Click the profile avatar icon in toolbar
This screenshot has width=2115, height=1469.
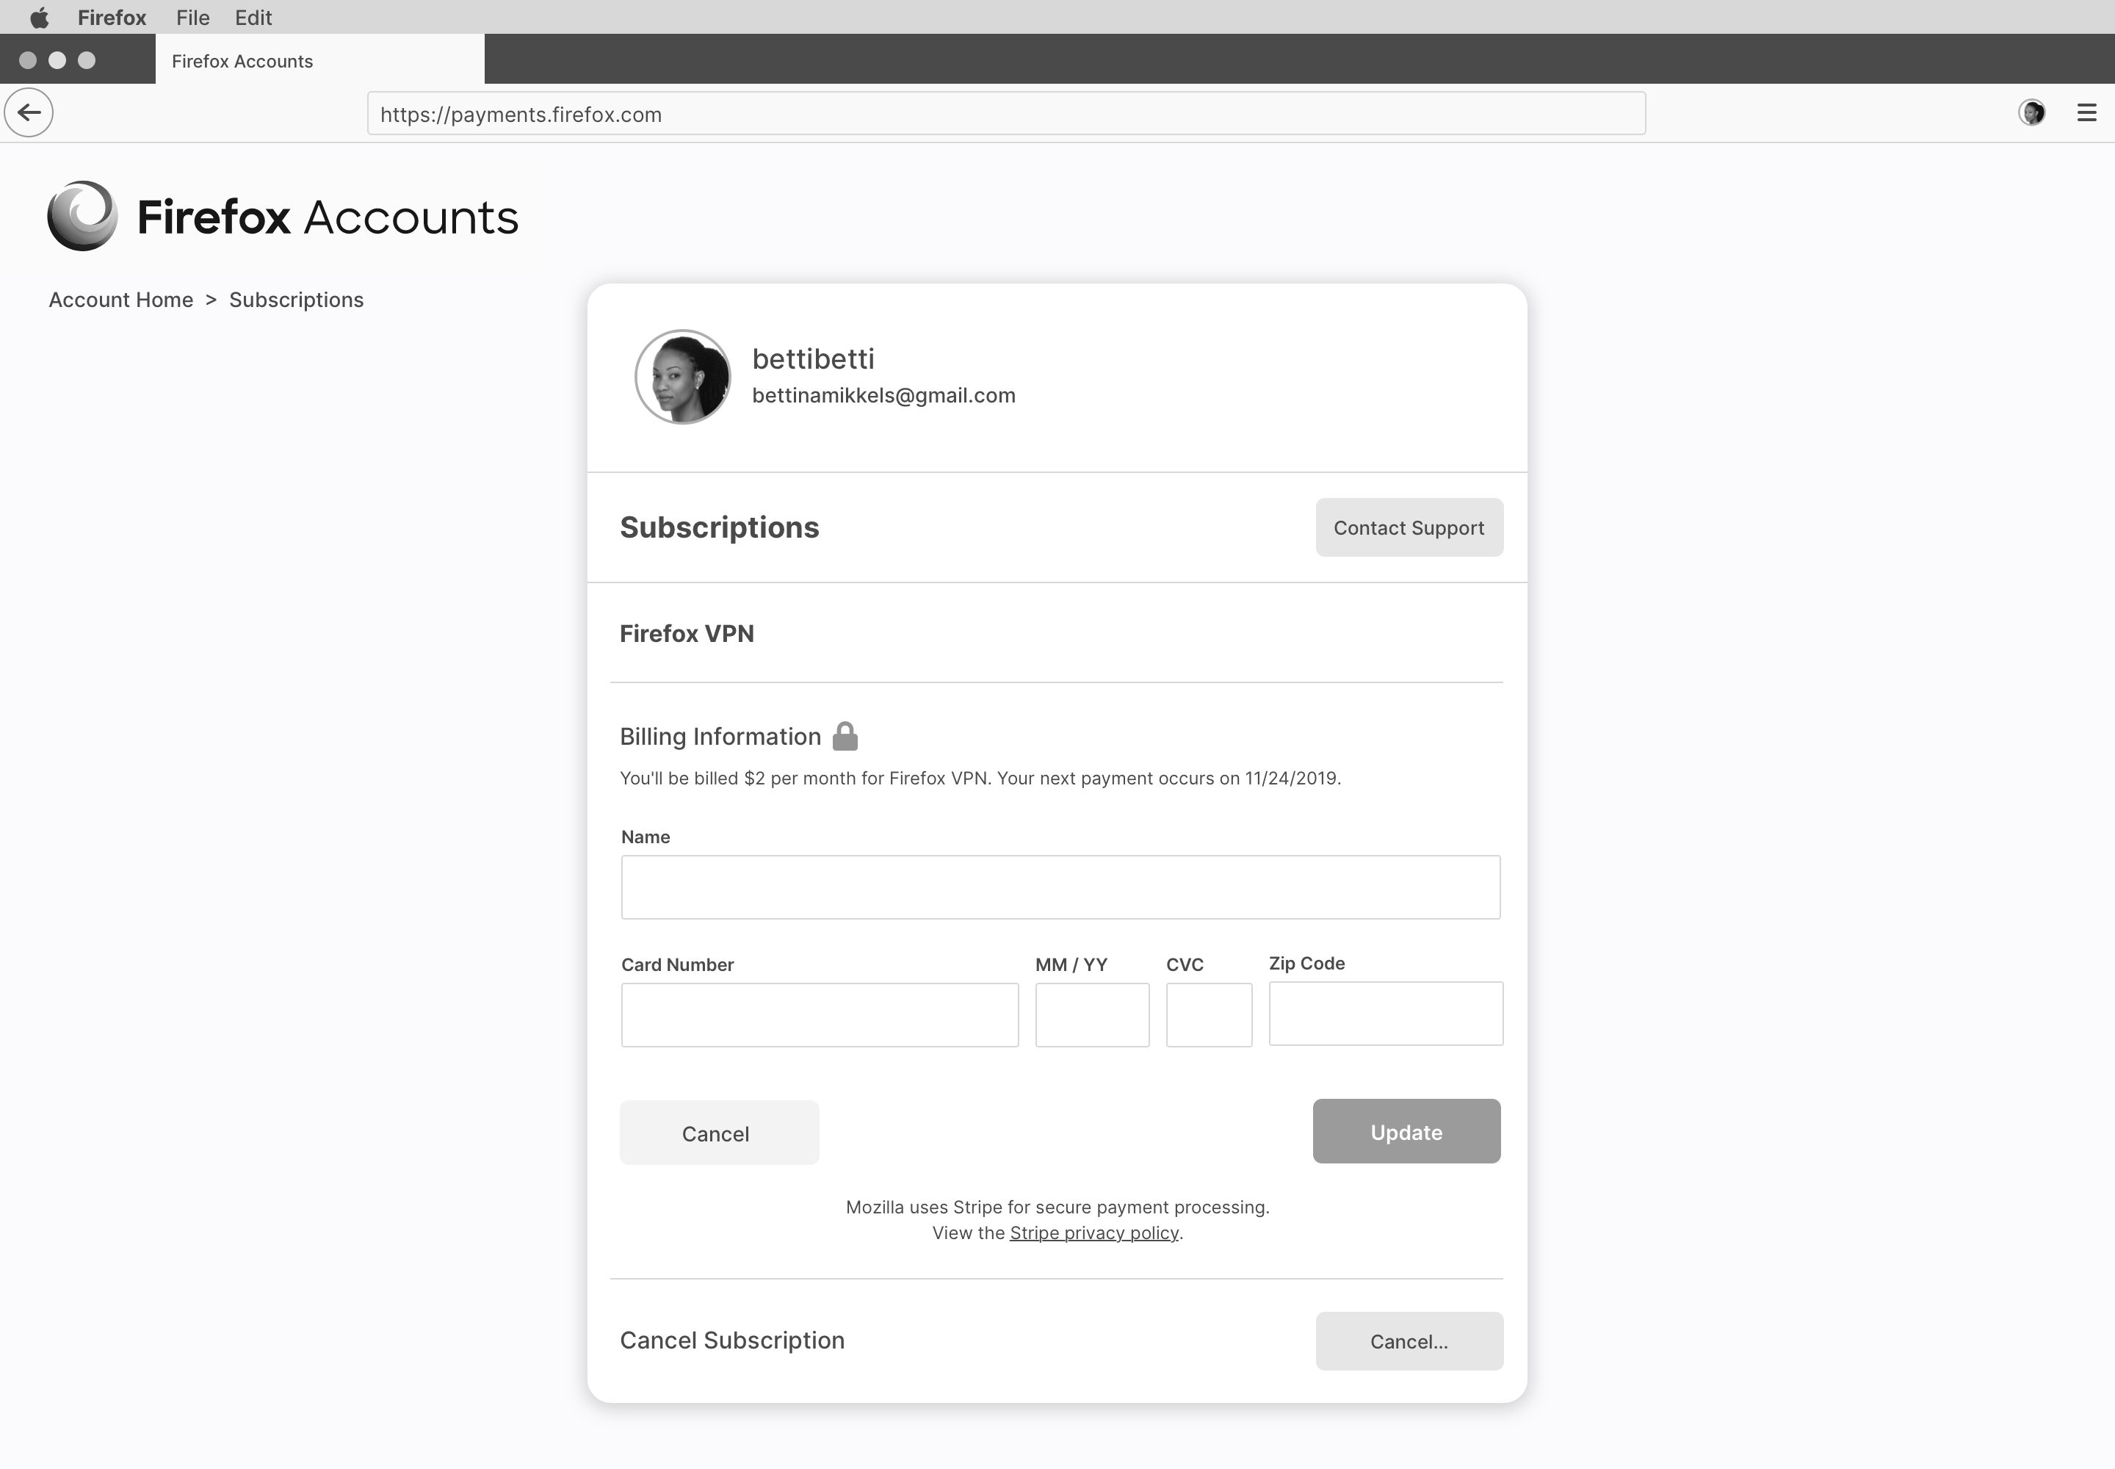point(2031,112)
